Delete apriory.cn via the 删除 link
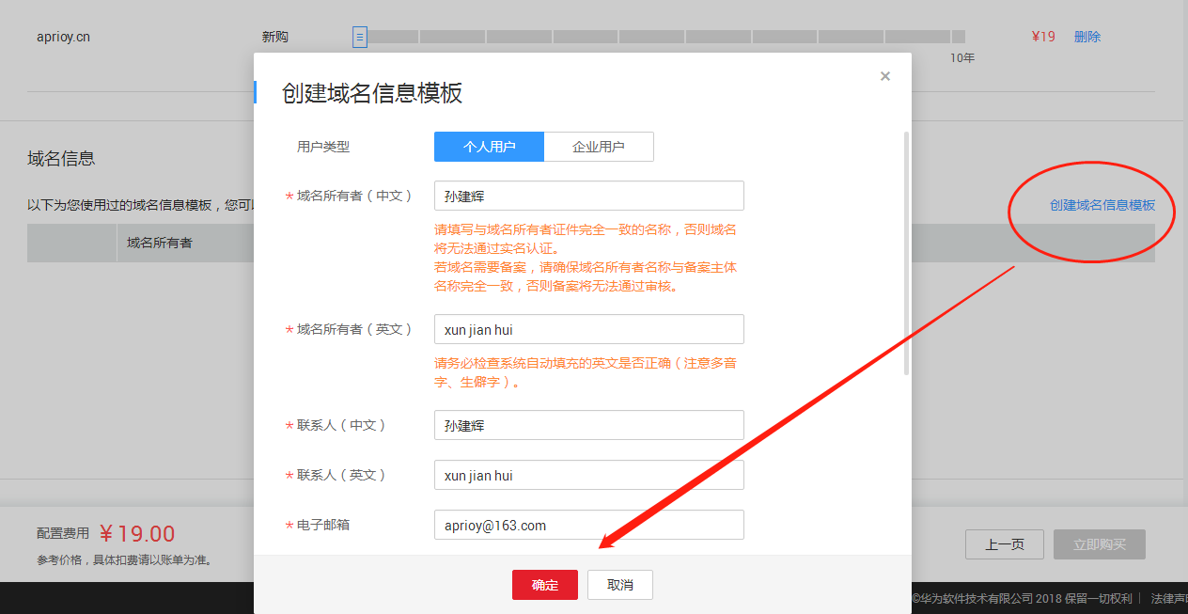Viewport: 1188px width, 614px height. (1087, 37)
